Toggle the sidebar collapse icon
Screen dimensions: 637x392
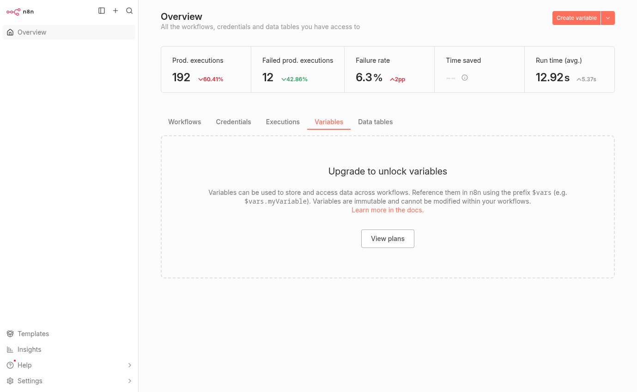[102, 11]
